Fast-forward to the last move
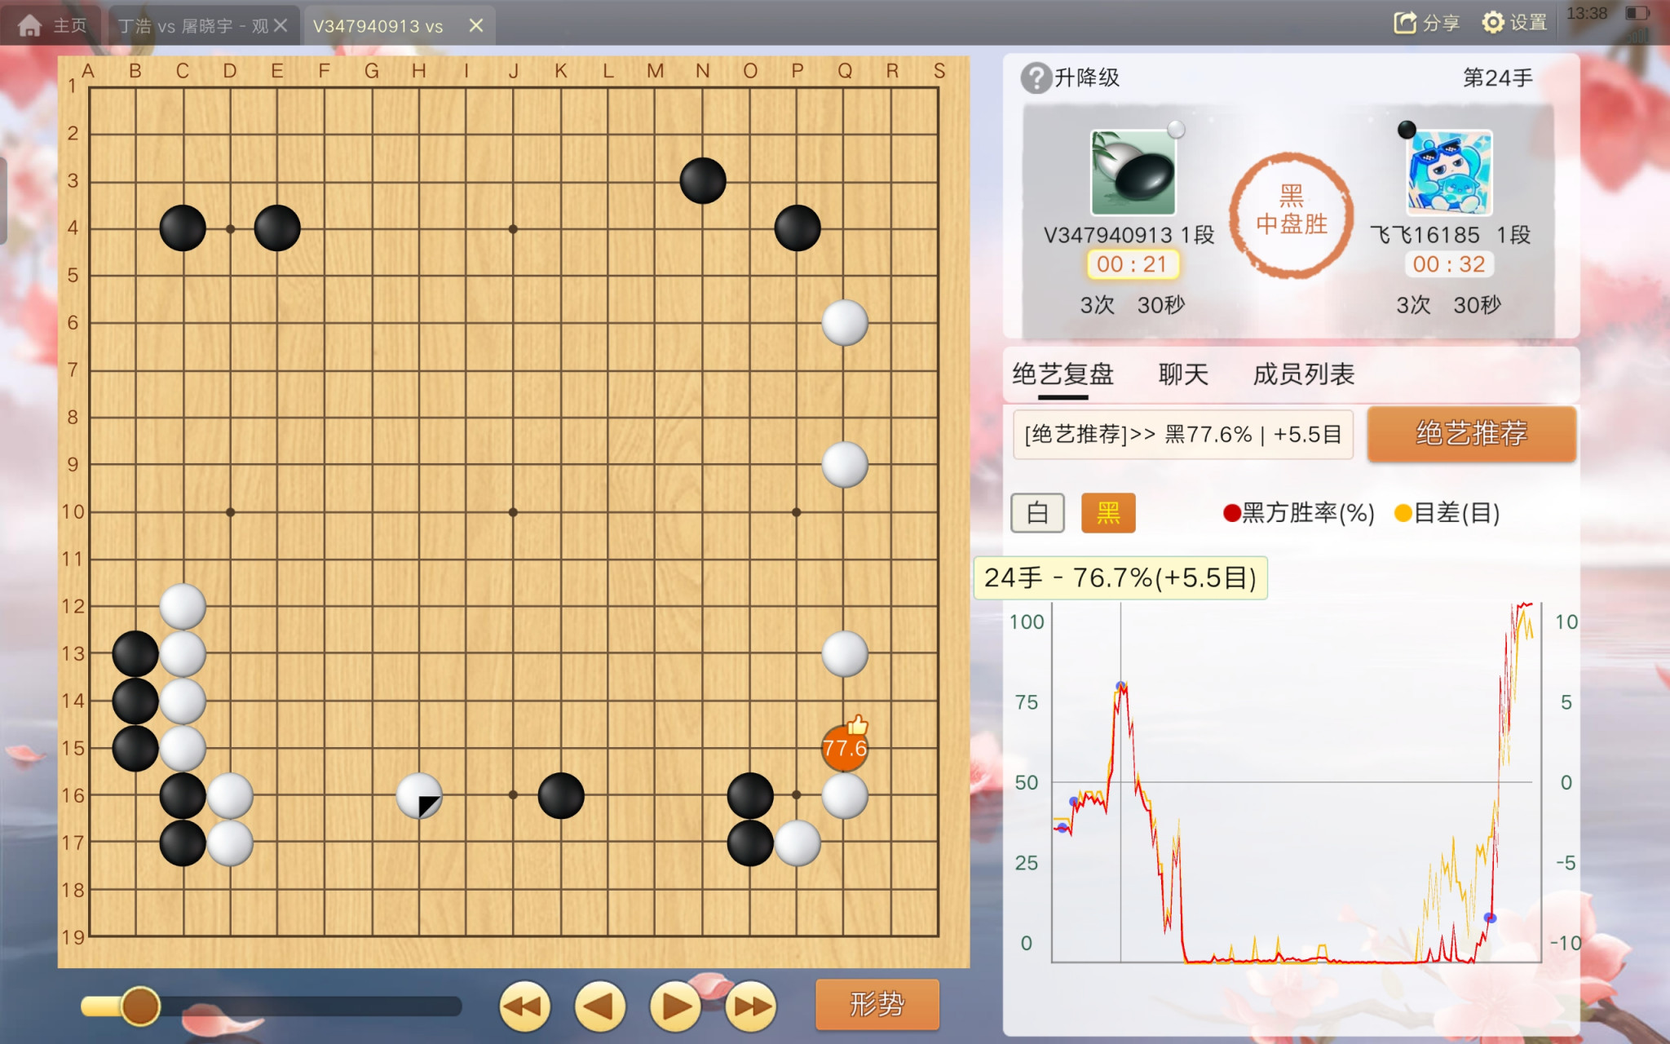Viewport: 1670px width, 1044px height. pos(750,1006)
